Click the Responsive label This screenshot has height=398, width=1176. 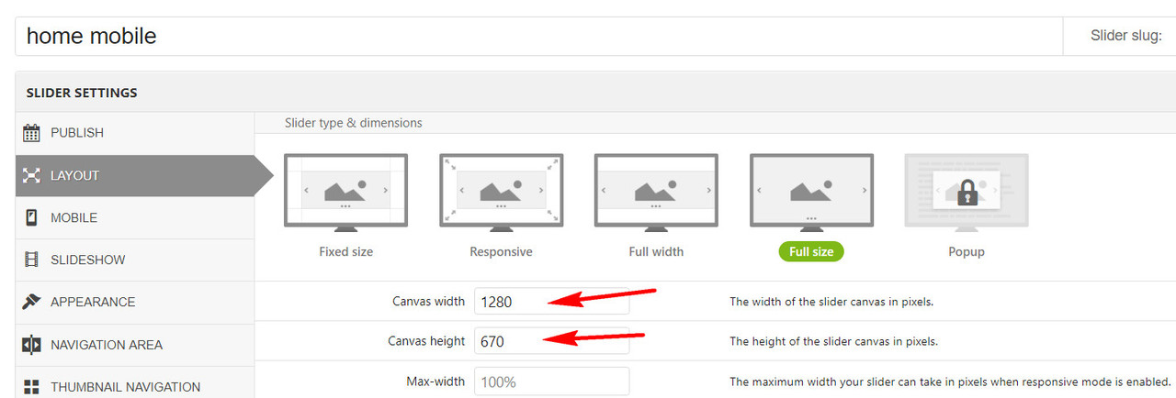(502, 251)
